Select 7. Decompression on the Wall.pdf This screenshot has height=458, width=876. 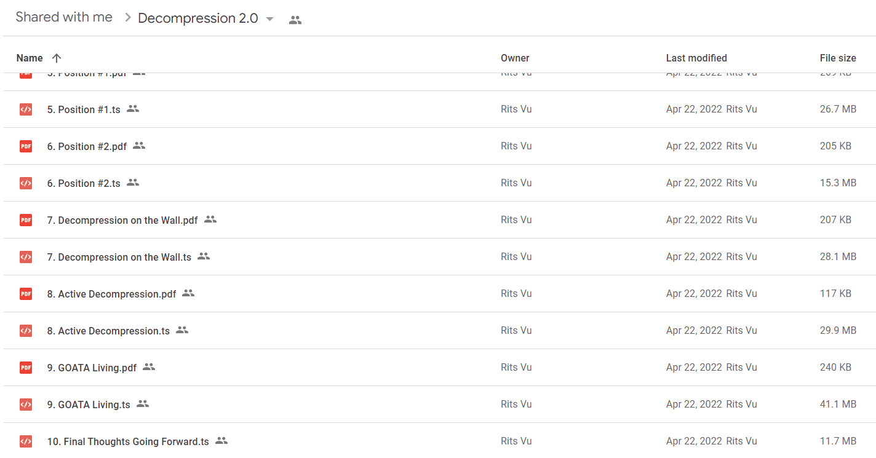pyautogui.click(x=122, y=220)
